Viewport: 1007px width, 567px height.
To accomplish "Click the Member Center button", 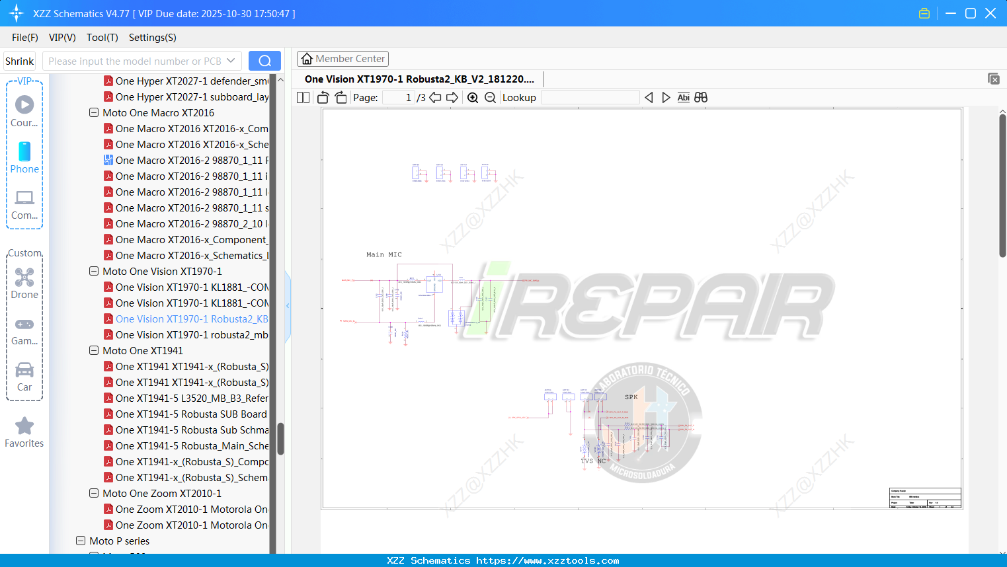I will click(342, 58).
